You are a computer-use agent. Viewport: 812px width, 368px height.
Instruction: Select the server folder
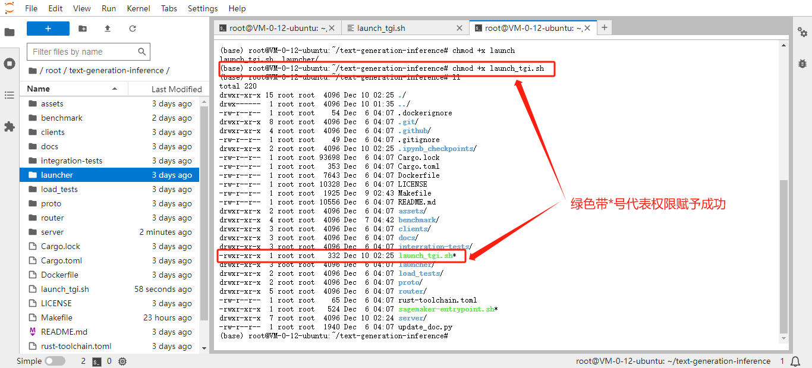109,232
